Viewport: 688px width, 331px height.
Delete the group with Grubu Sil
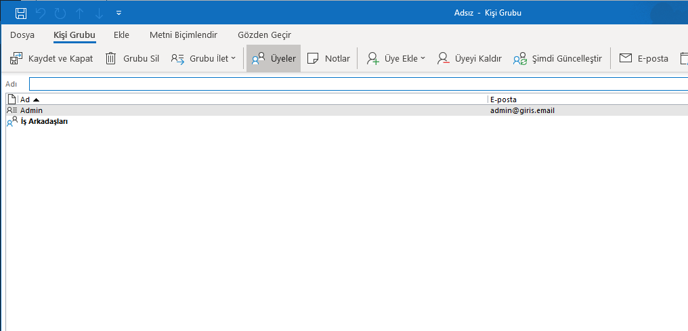click(x=133, y=59)
